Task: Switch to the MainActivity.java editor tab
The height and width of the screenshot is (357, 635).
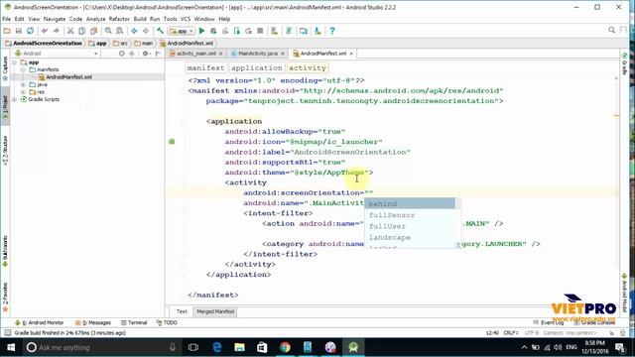Action: pyautogui.click(x=257, y=54)
